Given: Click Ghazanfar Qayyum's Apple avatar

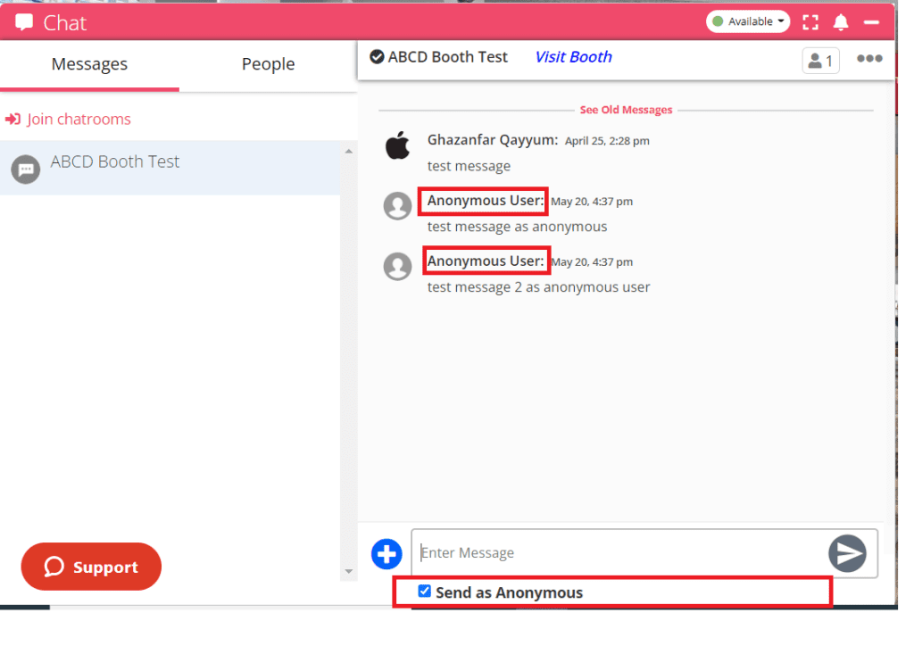Looking at the screenshot, I should (397, 145).
